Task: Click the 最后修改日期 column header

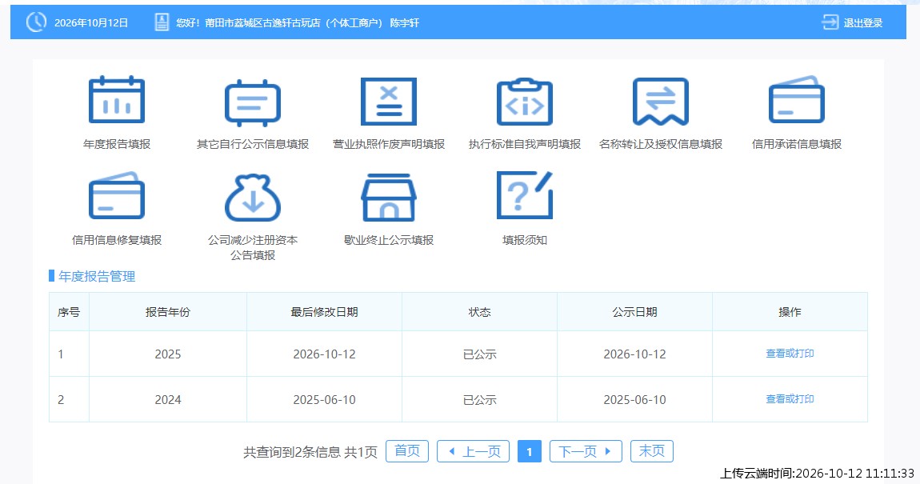Action: 325,312
